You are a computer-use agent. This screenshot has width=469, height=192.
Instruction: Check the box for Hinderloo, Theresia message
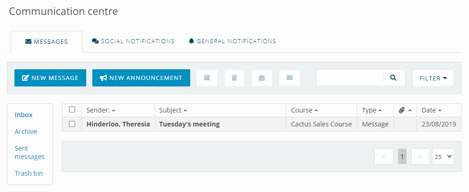[x=72, y=124]
